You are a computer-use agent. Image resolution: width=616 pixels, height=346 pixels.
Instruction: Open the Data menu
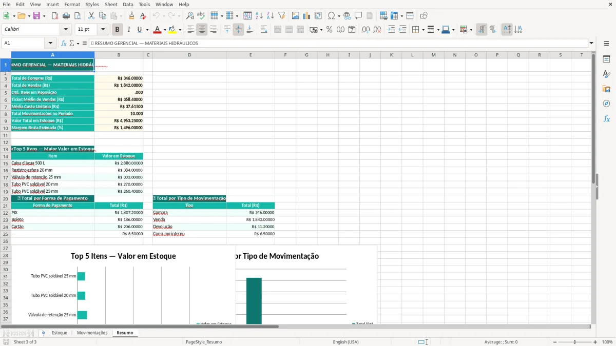[x=128, y=4]
